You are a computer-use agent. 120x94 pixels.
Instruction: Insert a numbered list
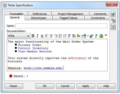coord(60,36)
